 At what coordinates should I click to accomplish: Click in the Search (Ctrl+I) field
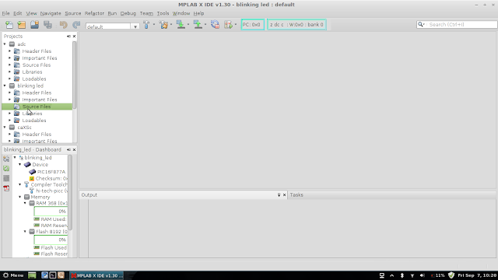[x=462, y=24]
